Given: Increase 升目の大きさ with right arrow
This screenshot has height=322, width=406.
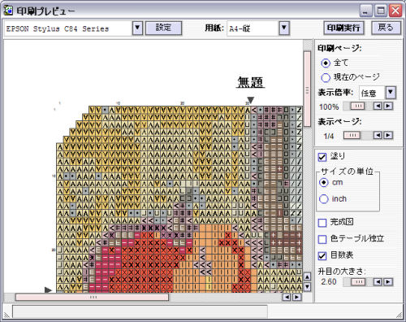Looking at the screenshot, I should click(388, 282).
